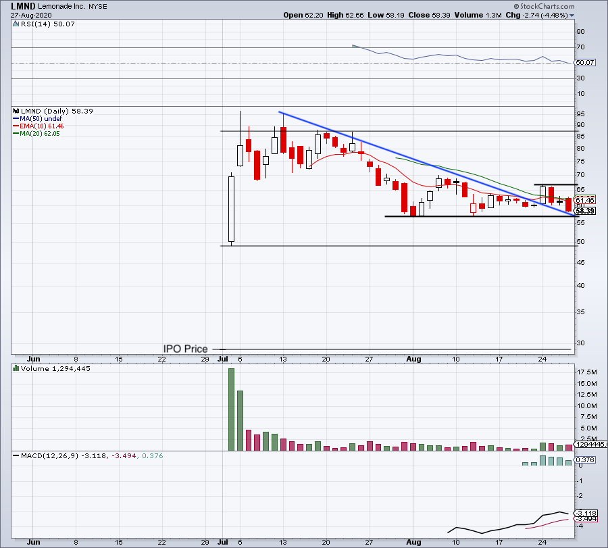Click the 'IPO Price' annotation text
Image resolution: width=608 pixels, height=548 pixels.
pyautogui.click(x=185, y=349)
